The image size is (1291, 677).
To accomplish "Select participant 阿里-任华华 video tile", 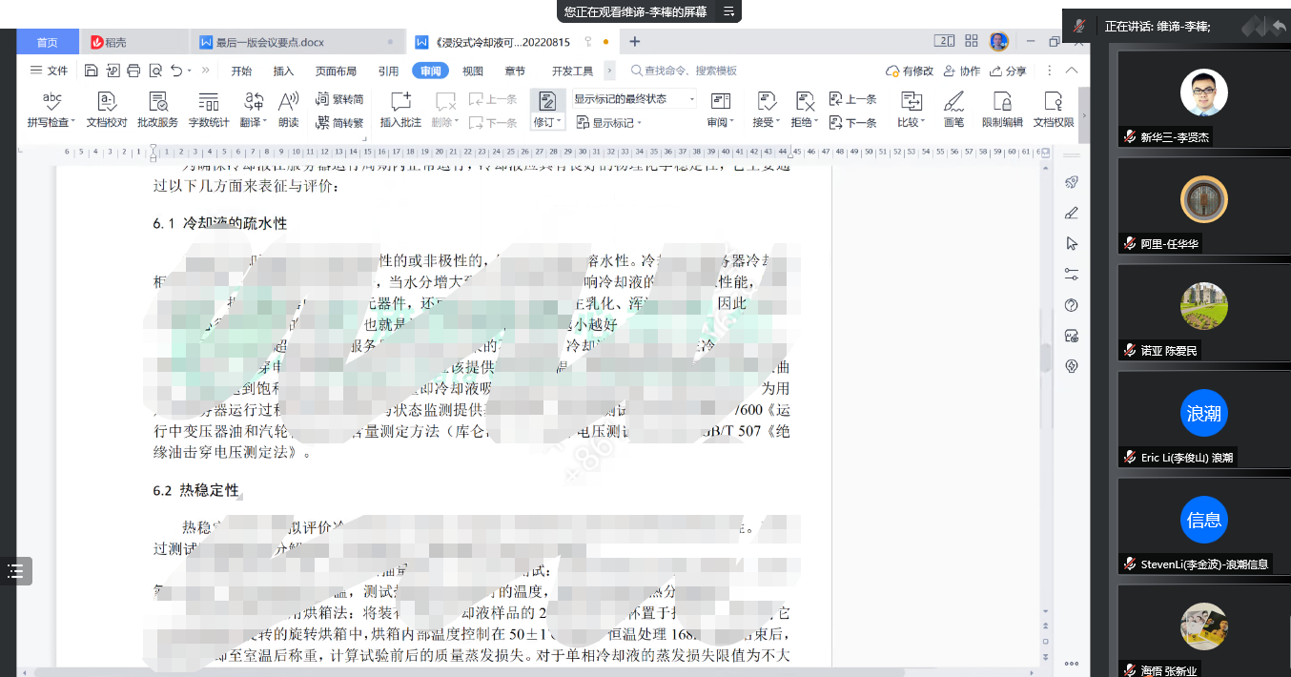I will click(1203, 205).
